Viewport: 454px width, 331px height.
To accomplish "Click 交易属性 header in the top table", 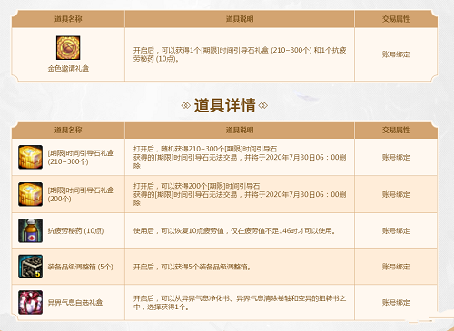I will coord(396,19).
